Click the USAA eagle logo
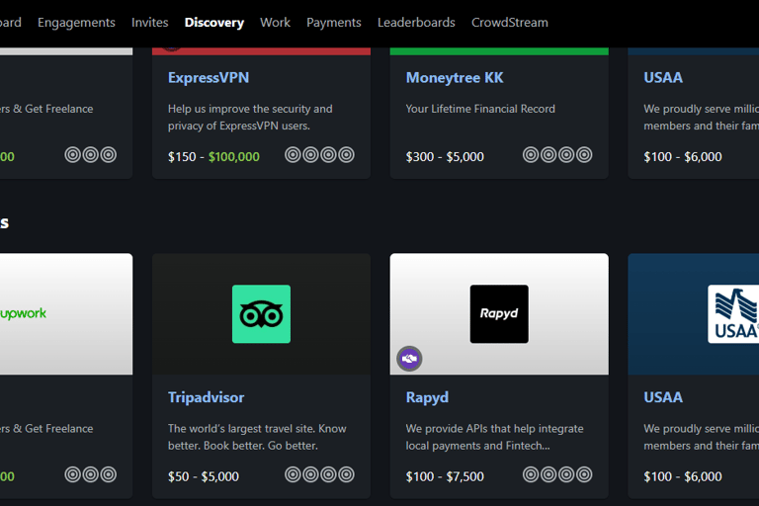The height and width of the screenshot is (506, 759). (x=733, y=313)
